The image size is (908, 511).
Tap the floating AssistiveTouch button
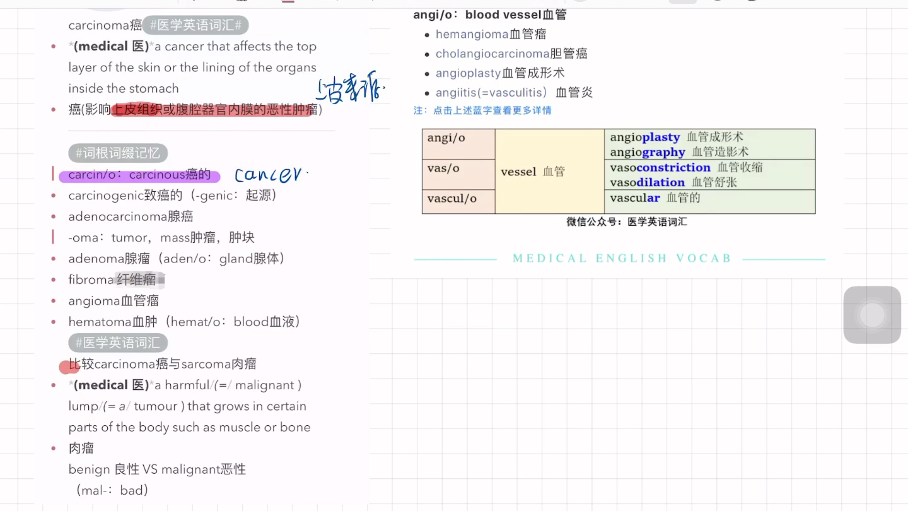[872, 315]
